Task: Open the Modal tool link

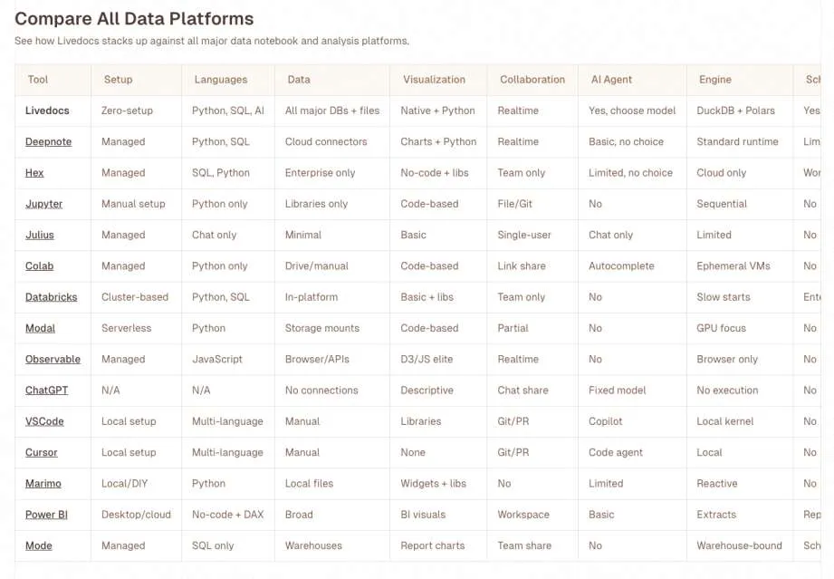Action: coord(40,328)
